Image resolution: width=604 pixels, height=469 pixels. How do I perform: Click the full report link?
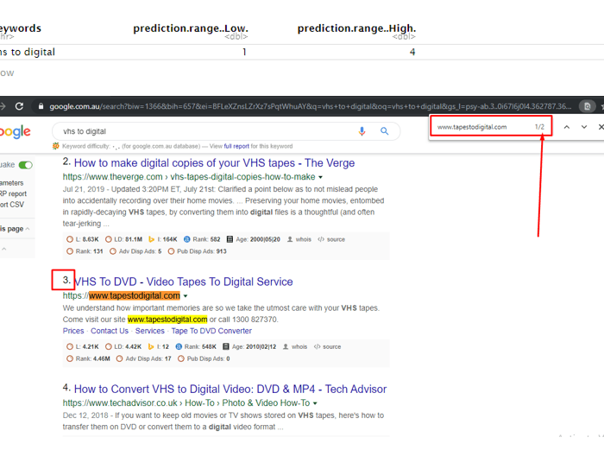(x=236, y=146)
